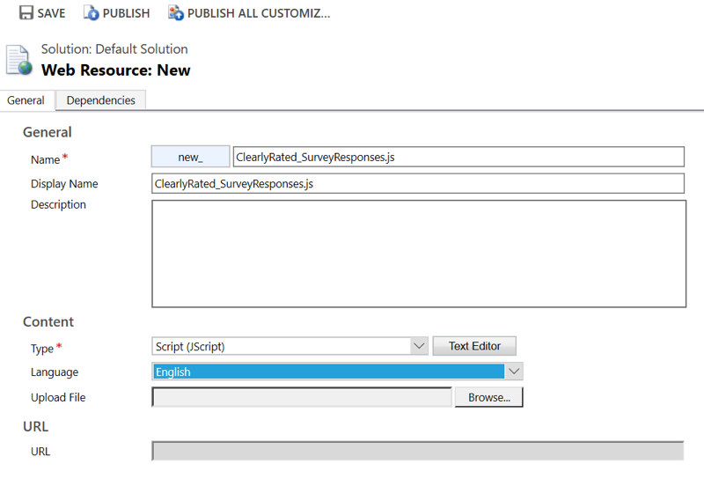Click the Browse... button
704x486 pixels.
[489, 397]
